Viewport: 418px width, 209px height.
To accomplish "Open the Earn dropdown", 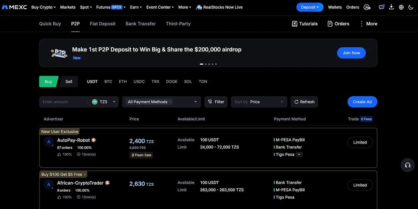I will 136,7.
